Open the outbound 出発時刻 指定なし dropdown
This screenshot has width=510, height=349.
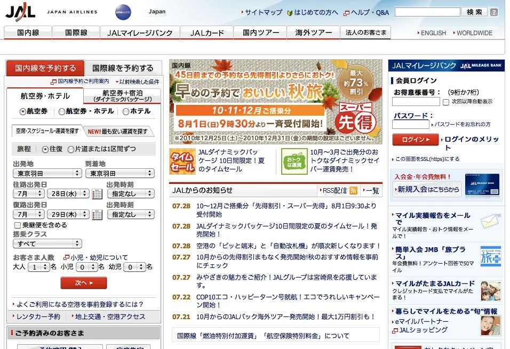coord(130,193)
